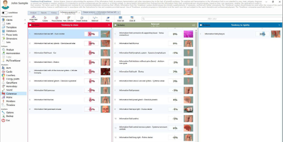Check the Exclusive box in the Balanced panel
283x142 pixels.
[x=116, y=25]
